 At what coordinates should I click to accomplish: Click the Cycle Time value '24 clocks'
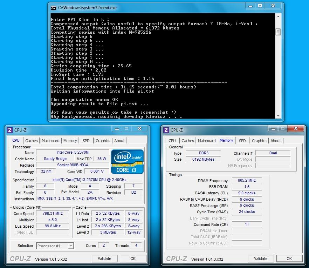[x=247, y=212]
